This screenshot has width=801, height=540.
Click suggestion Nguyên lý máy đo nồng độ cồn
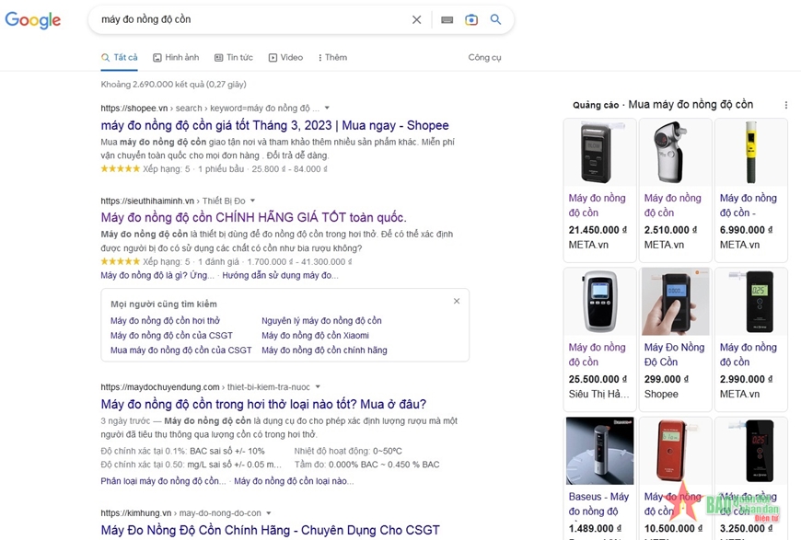[322, 320]
